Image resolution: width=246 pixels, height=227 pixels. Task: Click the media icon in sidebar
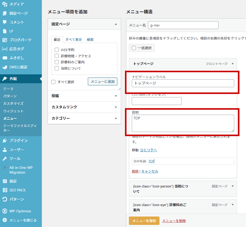point(5,4)
